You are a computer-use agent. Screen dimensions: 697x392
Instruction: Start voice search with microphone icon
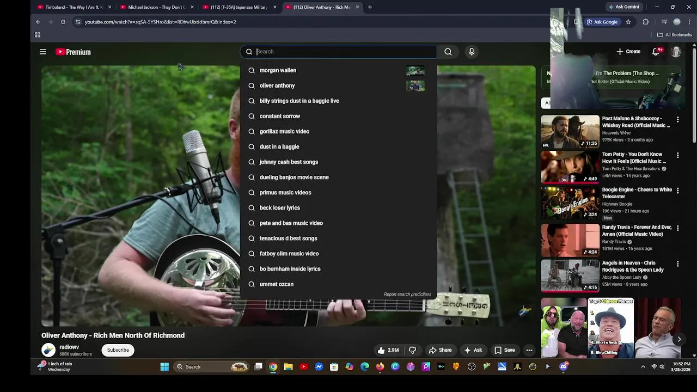472,52
